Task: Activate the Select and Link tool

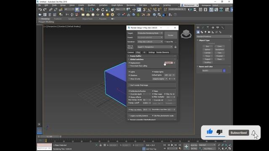Action: 50,10
